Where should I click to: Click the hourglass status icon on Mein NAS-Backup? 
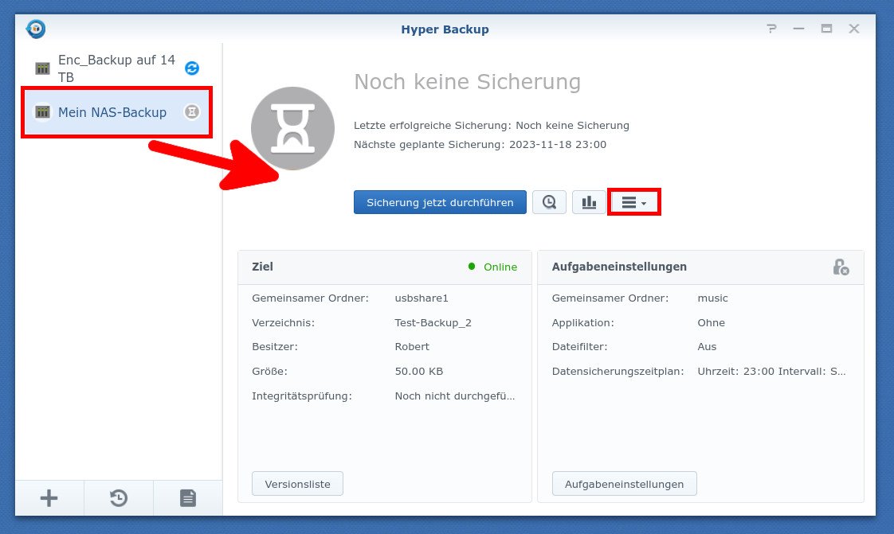191,111
